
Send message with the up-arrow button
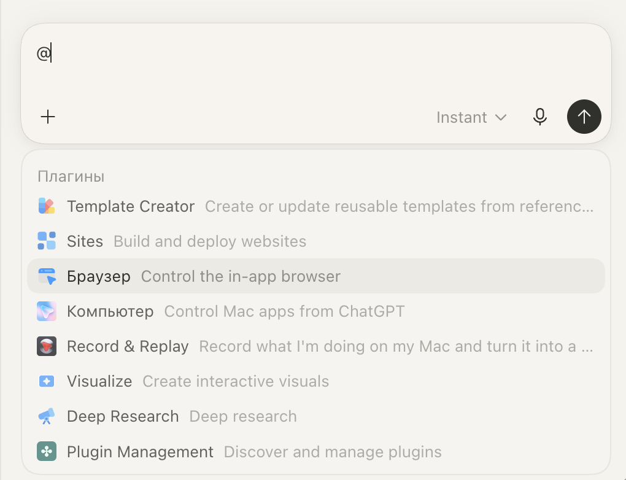click(x=584, y=117)
